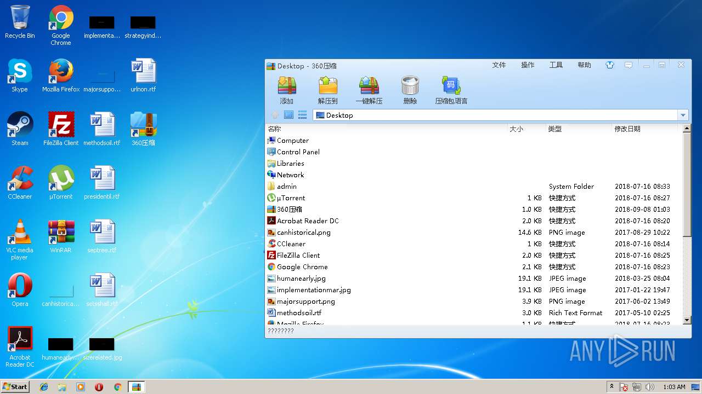This screenshot has height=394, width=702.
Task: Click Internet Explorer in the taskbar
Action: pyautogui.click(x=44, y=387)
